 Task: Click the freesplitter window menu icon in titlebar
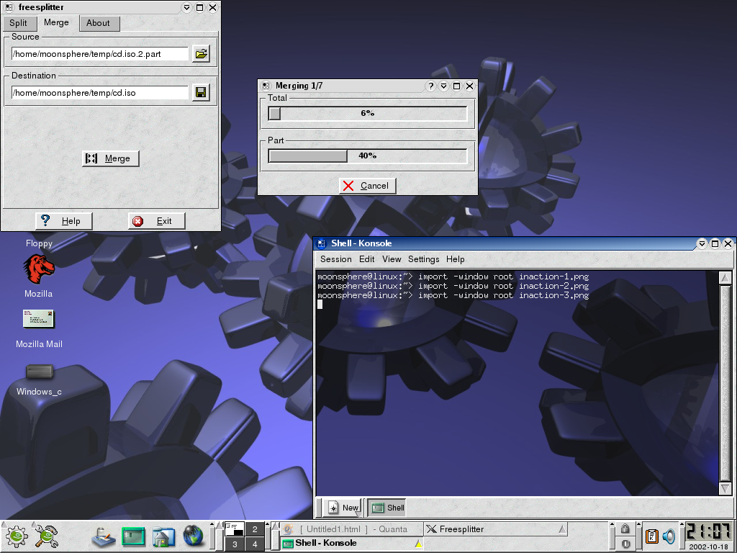tap(9, 7)
